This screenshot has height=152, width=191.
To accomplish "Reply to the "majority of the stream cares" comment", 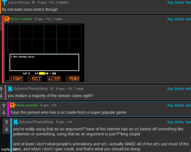I will (x=188, y=89).
